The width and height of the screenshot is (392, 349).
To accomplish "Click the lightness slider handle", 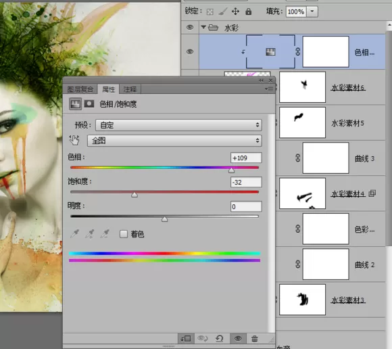I will point(164,219).
